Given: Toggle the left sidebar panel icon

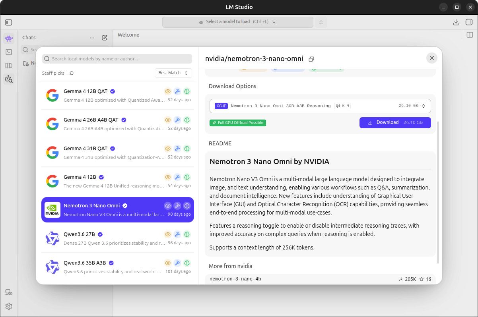Looking at the screenshot, I should [x=9, y=22].
